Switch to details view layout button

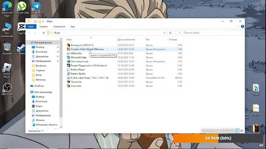tap(238, 131)
